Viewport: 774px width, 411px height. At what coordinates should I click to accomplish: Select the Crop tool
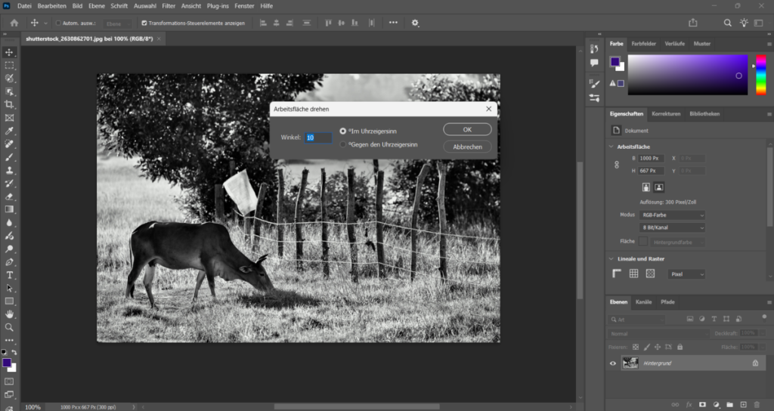(9, 104)
